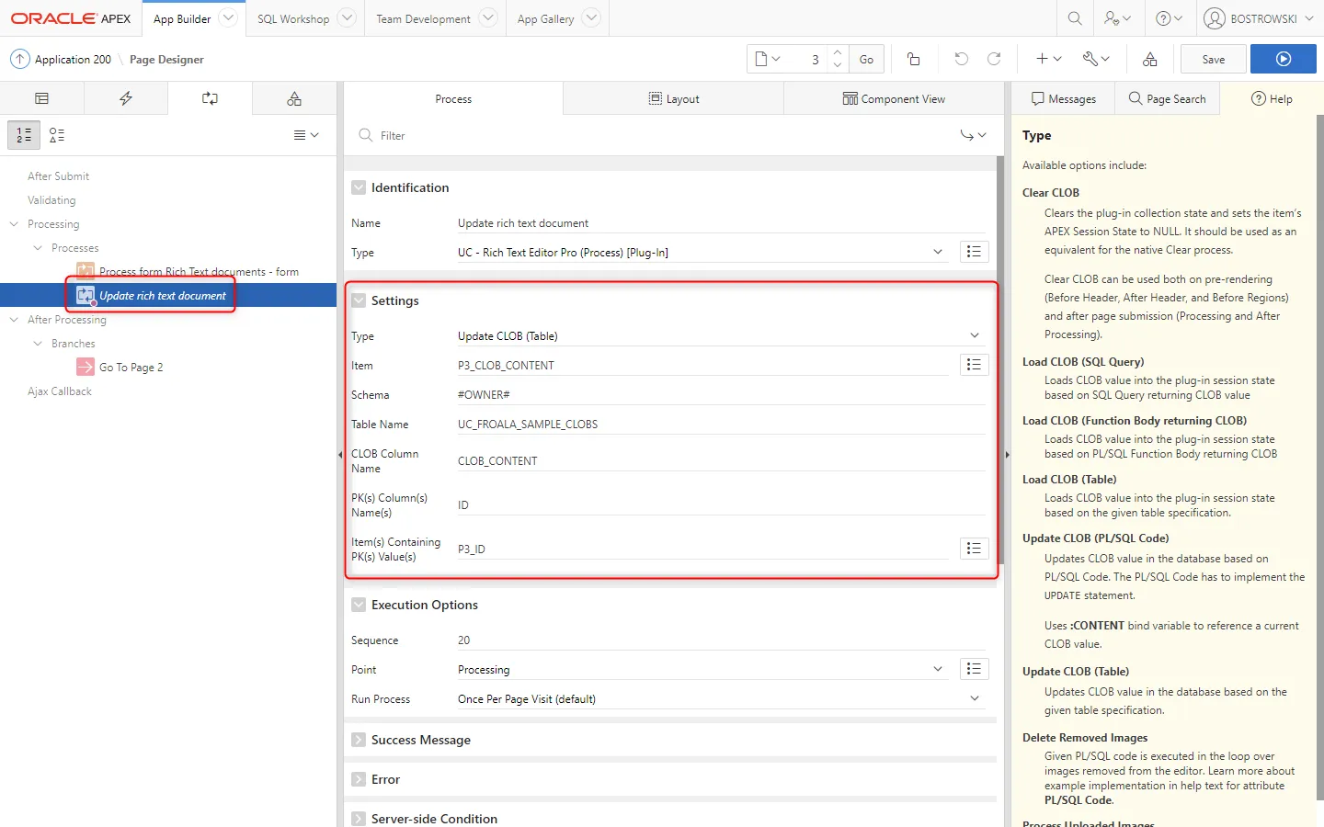The height and width of the screenshot is (827, 1324).
Task: Collapse the Settings section
Action: (x=359, y=300)
